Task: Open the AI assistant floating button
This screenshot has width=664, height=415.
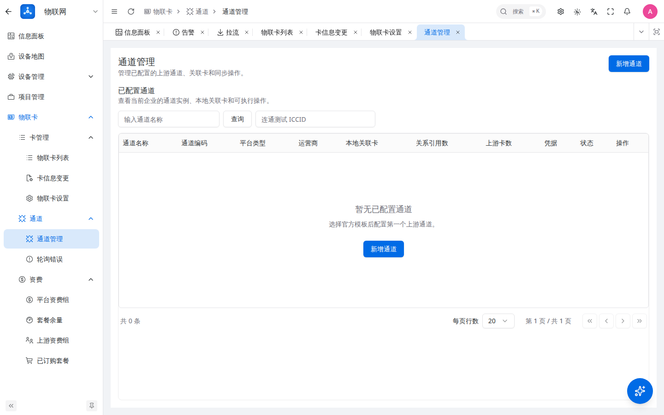Action: click(640, 391)
